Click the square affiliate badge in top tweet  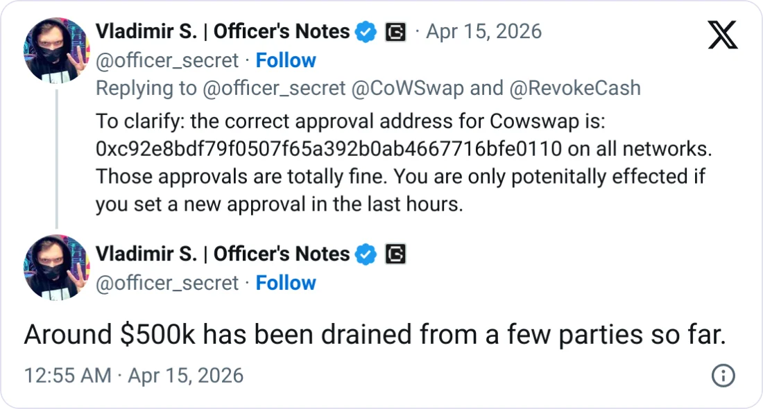(395, 32)
